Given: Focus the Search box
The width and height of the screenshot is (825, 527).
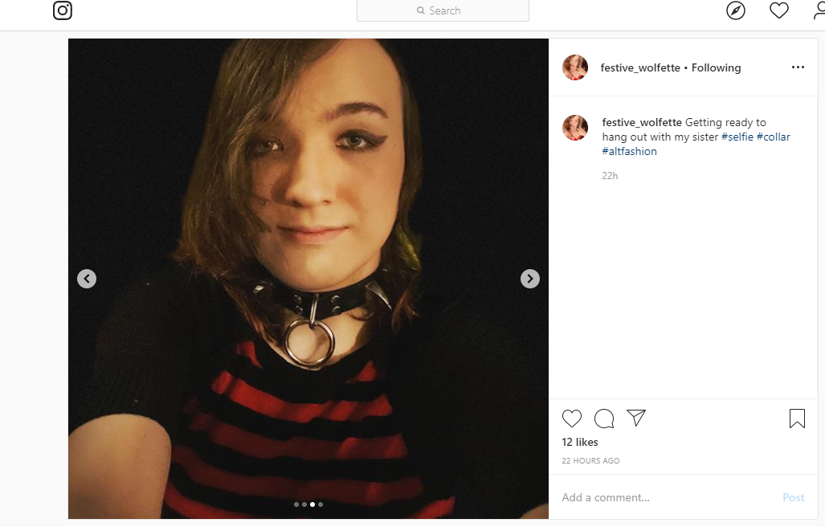Looking at the screenshot, I should [443, 10].
